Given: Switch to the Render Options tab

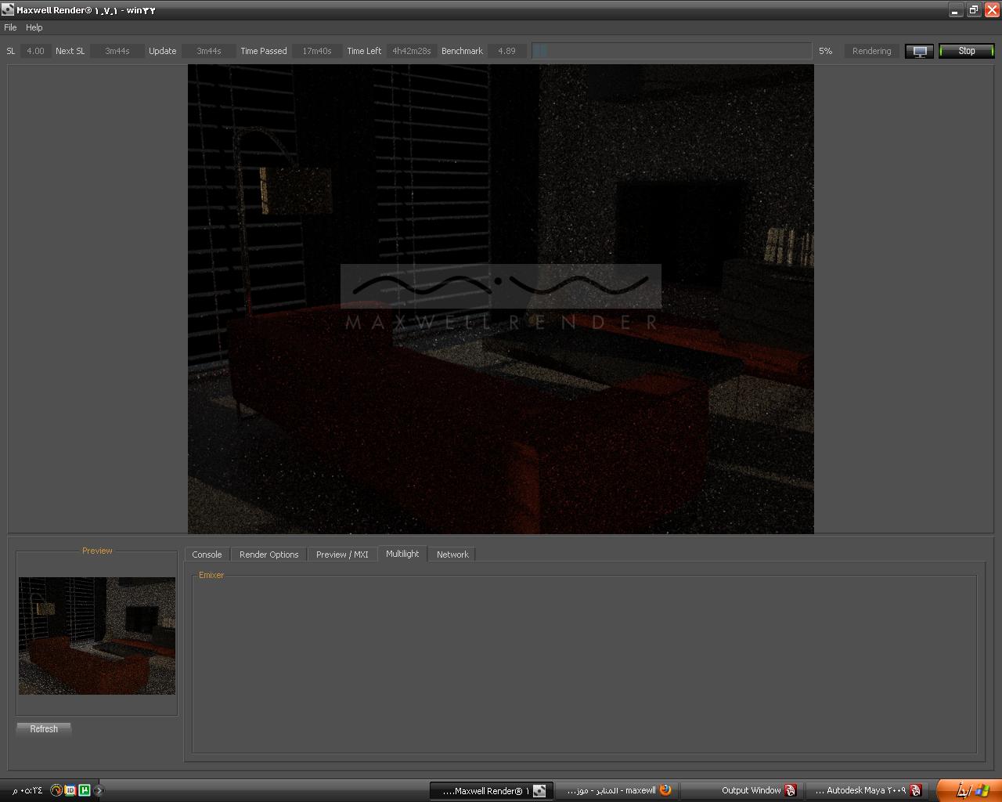Looking at the screenshot, I should (269, 555).
